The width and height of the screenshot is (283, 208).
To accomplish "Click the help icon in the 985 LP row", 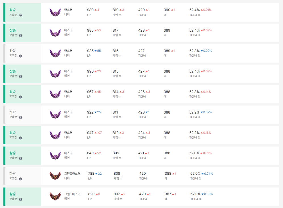I will click(21, 36).
